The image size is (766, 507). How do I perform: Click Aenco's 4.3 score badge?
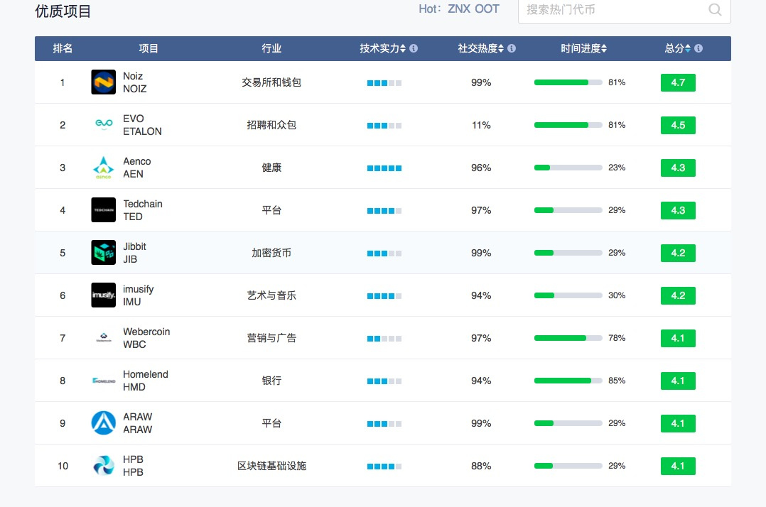click(678, 168)
